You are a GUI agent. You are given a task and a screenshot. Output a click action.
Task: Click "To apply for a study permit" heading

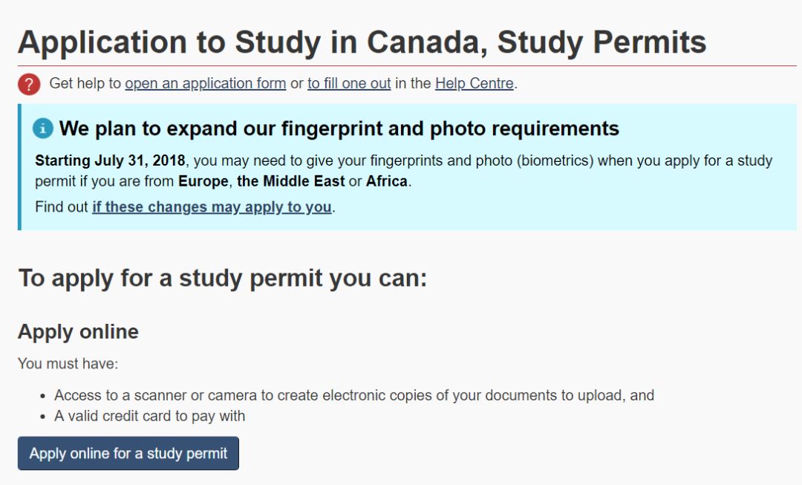point(222,278)
